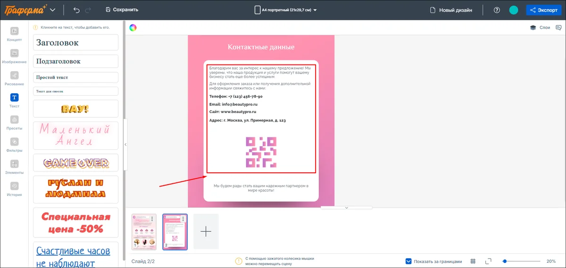Save the design with Сохранить
Screen dimensions: 566x268
click(x=122, y=10)
